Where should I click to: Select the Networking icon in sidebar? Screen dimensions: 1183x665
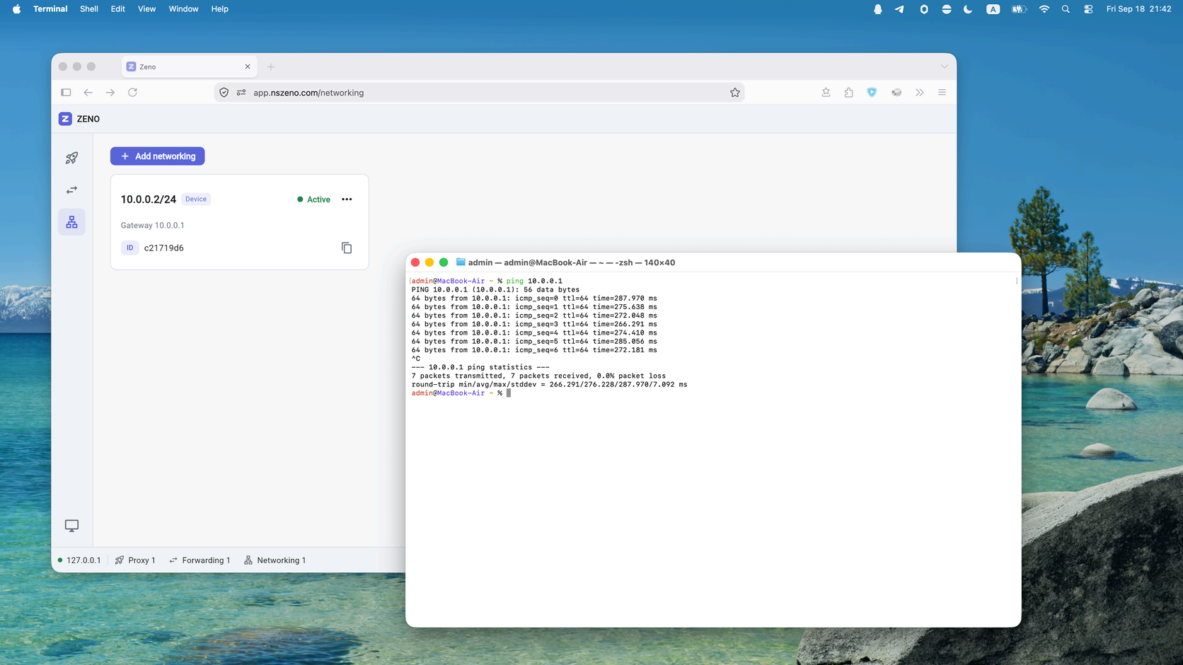(71, 222)
